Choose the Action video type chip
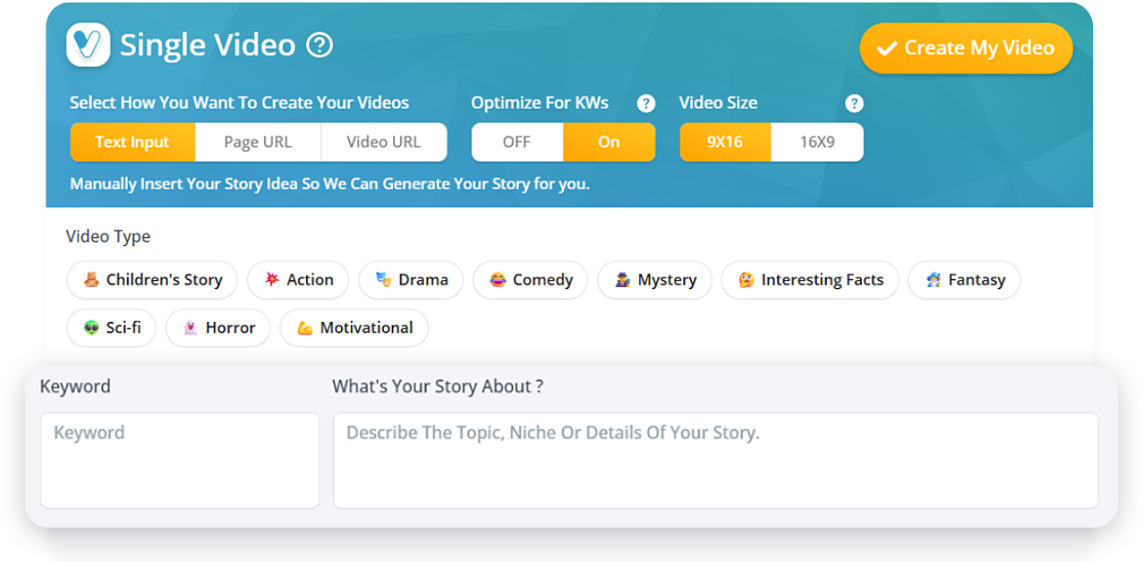Screen dimensions: 1143x562 [297, 280]
